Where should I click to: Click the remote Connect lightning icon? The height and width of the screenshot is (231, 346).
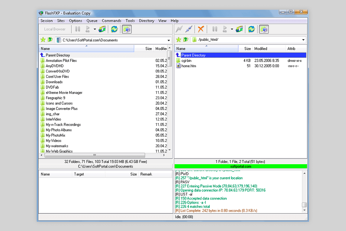coord(179,29)
